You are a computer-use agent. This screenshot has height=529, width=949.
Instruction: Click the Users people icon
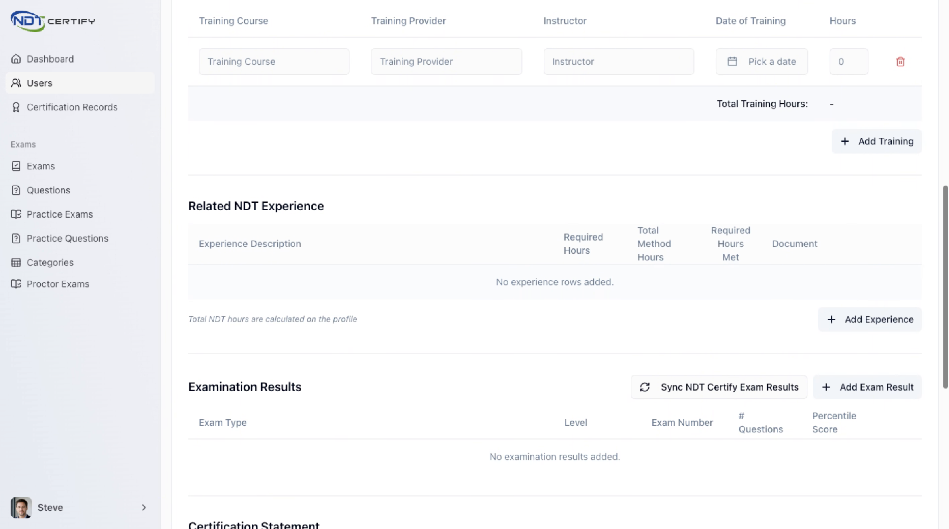(16, 83)
